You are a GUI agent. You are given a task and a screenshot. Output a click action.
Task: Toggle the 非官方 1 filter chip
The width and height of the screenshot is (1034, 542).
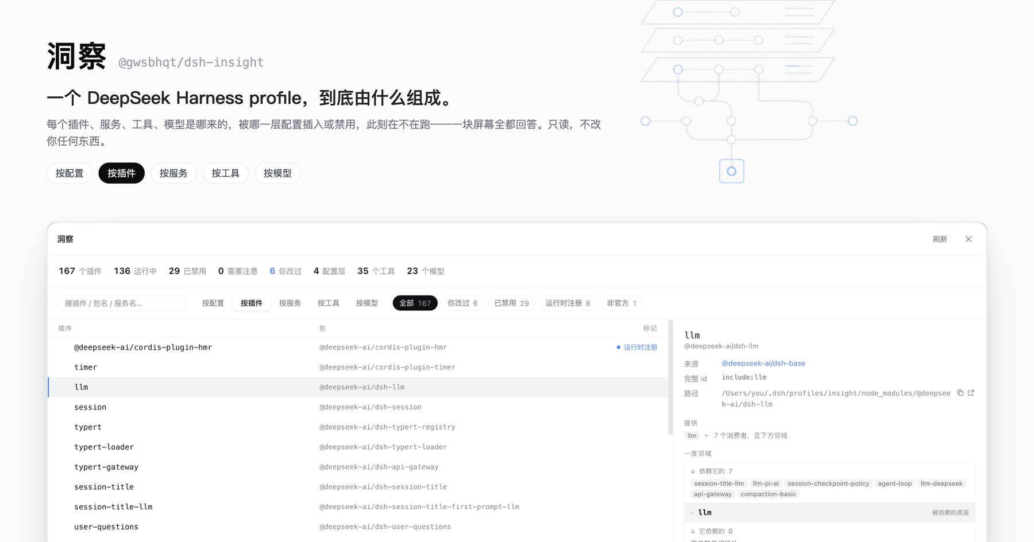pos(622,303)
